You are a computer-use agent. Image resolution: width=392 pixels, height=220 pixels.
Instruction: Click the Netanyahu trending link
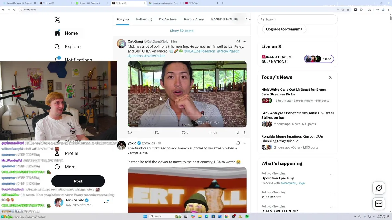point(288,183)
